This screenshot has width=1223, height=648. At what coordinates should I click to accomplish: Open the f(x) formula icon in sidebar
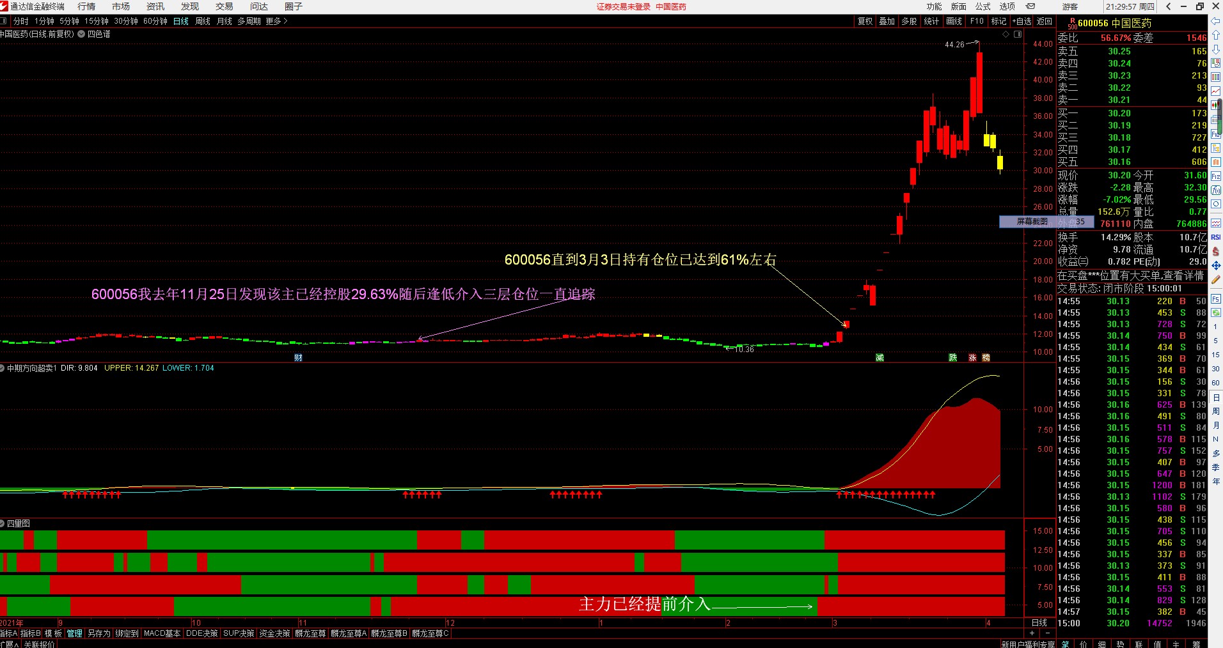pyautogui.click(x=1216, y=190)
